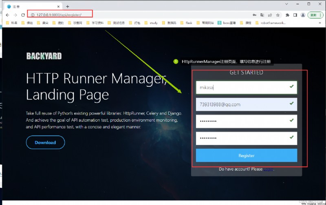
Task: View site information icon in address bar
Action: (x=33, y=15)
